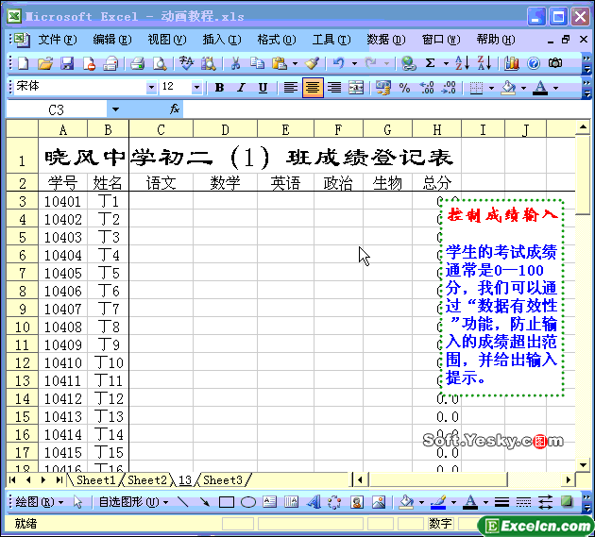Sort ascending with the A-Z icon
The height and width of the screenshot is (537, 595).
pyautogui.click(x=462, y=63)
